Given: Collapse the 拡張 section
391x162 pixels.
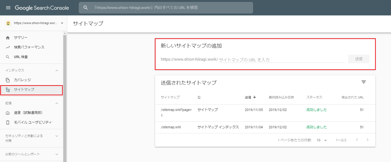Looking at the screenshot, I should [57, 103].
